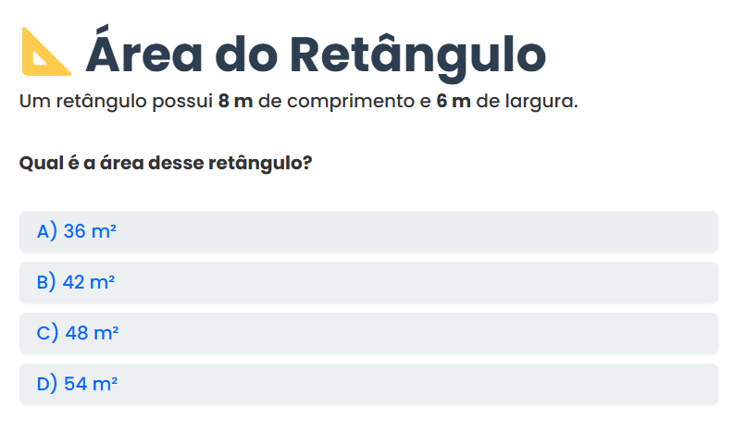Click the "B)" letter label

click(x=47, y=282)
